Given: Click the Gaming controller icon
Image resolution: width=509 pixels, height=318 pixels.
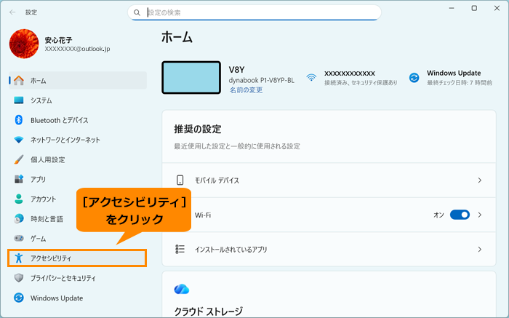Looking at the screenshot, I should pos(19,239).
